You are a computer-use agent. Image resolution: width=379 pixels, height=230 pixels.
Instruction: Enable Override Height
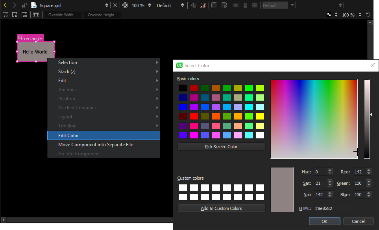101,15
